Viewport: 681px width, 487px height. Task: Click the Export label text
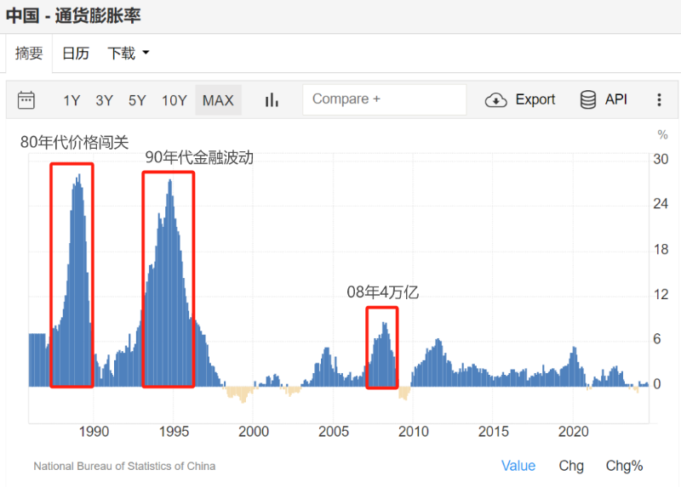click(535, 99)
